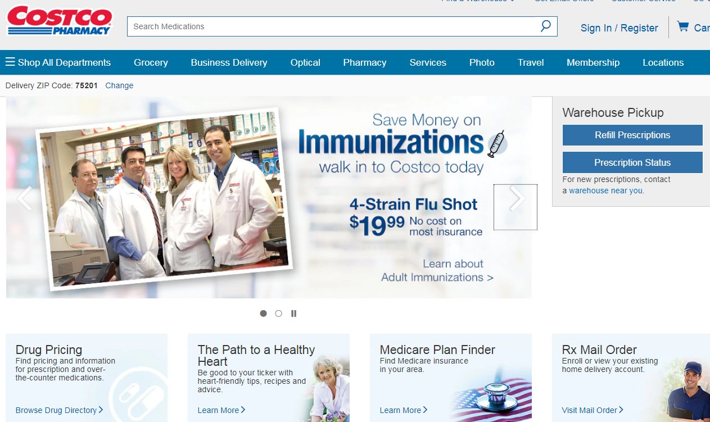The height and width of the screenshot is (422, 710).
Task: Click the Prescription Status button
Action: click(x=632, y=162)
